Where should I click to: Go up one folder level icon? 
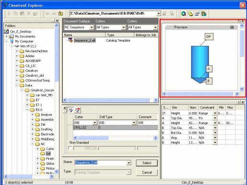[60, 14]
